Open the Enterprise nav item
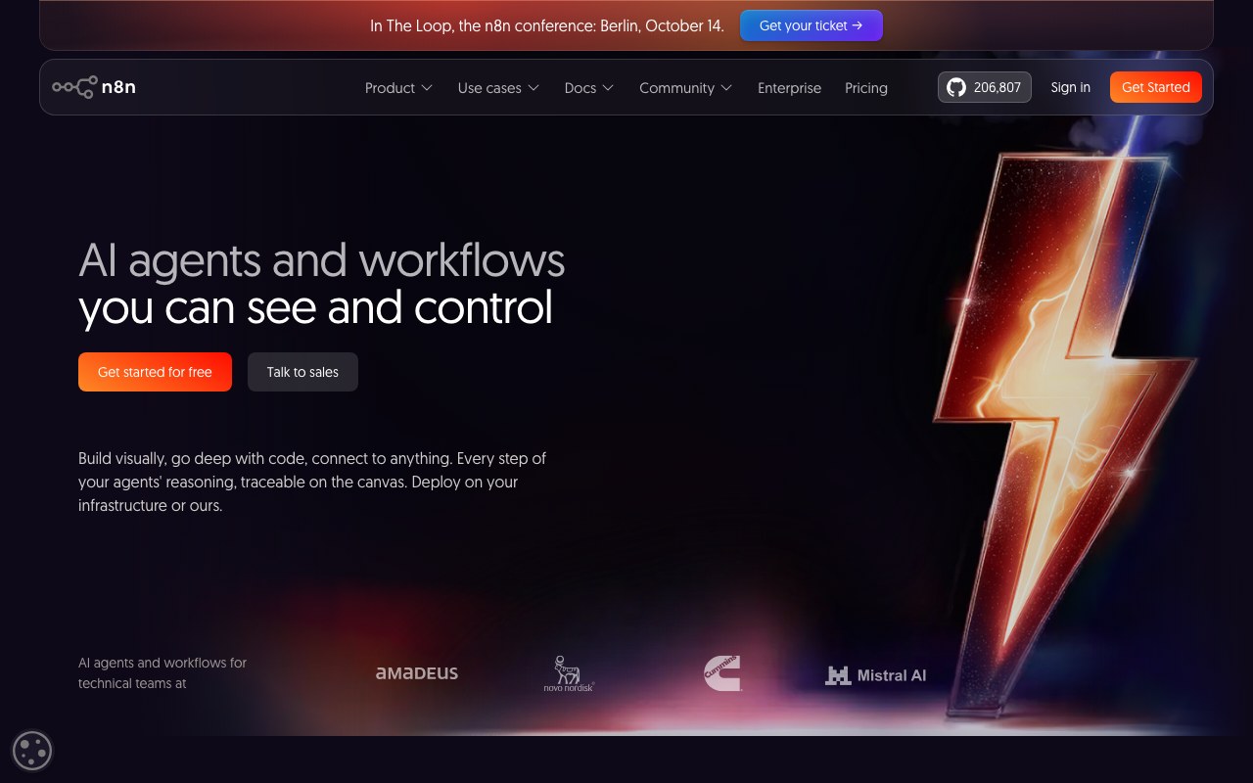 [x=789, y=88]
